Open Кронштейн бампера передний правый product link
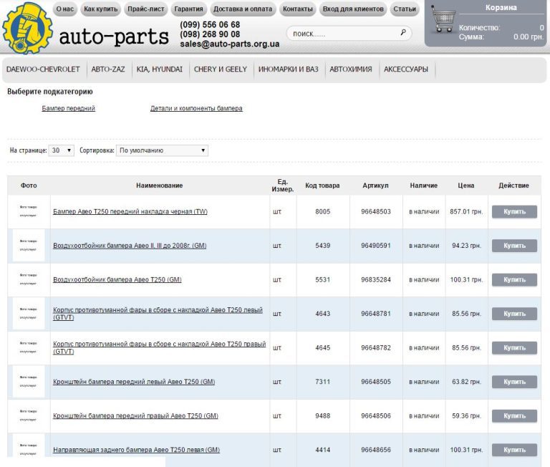This screenshot has width=550, height=467. (135, 416)
